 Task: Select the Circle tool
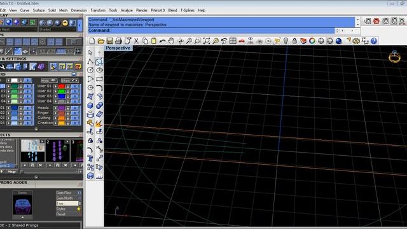(90, 70)
